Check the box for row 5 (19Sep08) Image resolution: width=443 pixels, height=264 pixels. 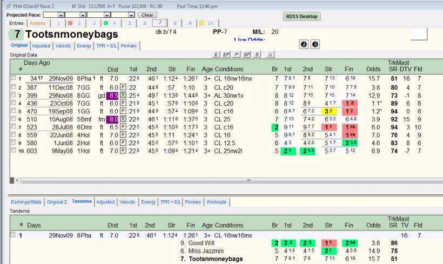pos(13,110)
